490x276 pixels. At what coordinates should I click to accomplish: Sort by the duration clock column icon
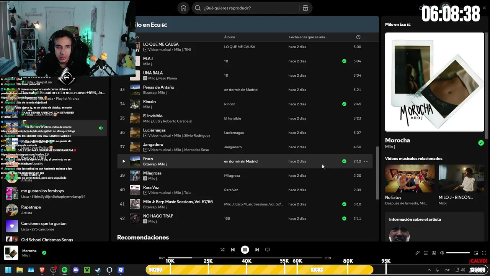pos(358,37)
